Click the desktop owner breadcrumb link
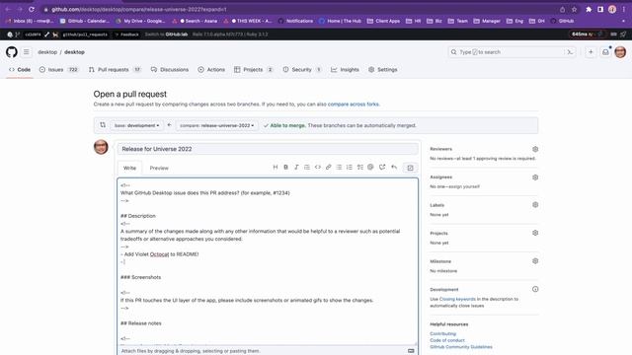 point(47,52)
